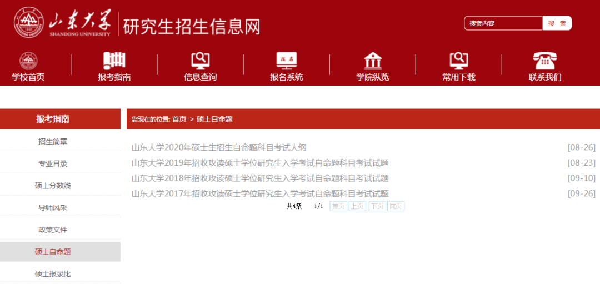The image size is (600, 284).
Task: Click the 报考指南 sidebar header
Action: (60, 119)
